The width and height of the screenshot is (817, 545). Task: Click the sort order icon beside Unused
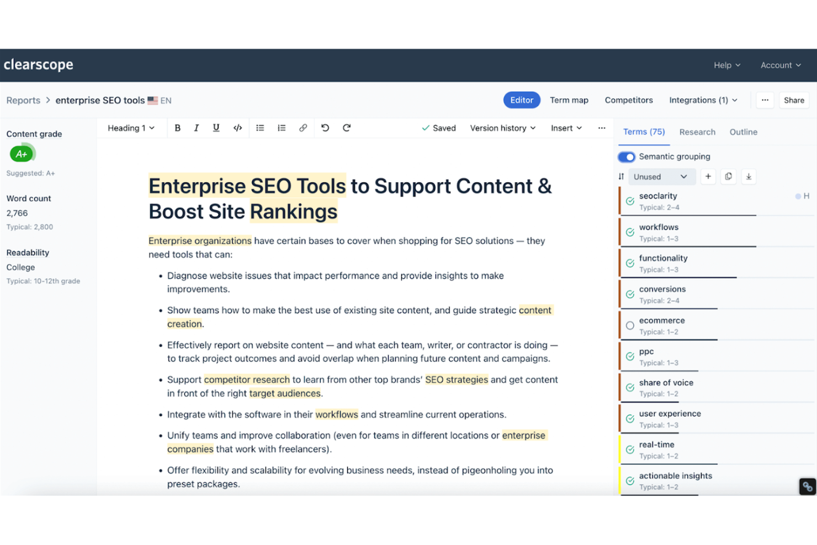coord(622,177)
